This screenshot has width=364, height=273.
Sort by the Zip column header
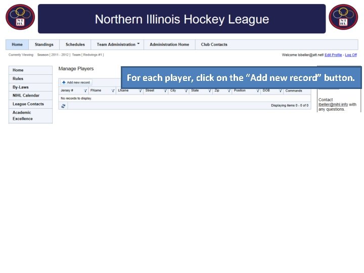click(217, 90)
